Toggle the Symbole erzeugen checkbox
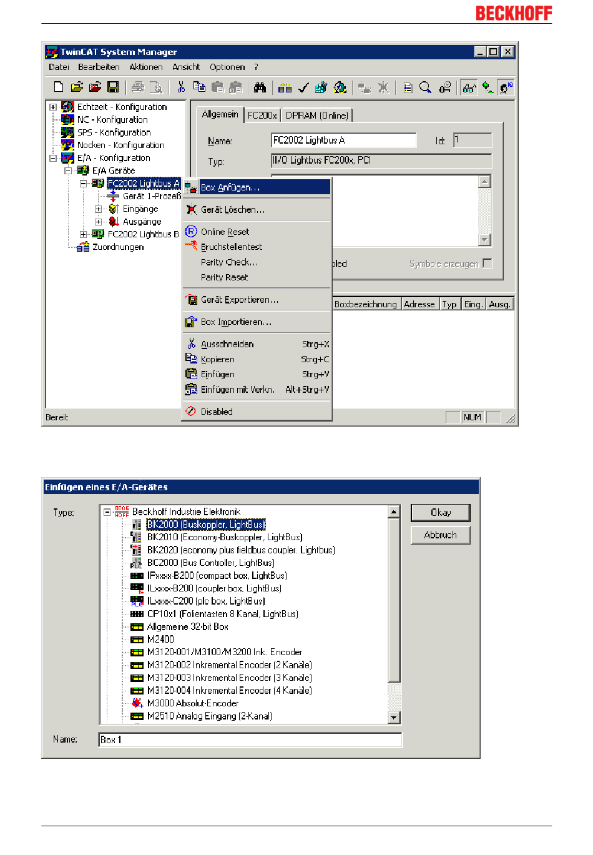593x855 pixels. (488, 264)
